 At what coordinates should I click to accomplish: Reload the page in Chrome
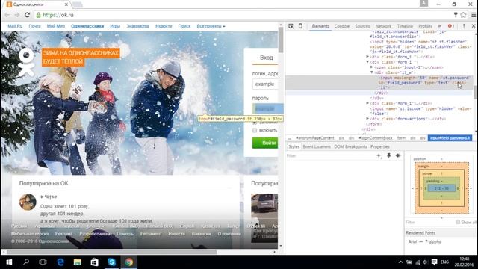pos(27,15)
